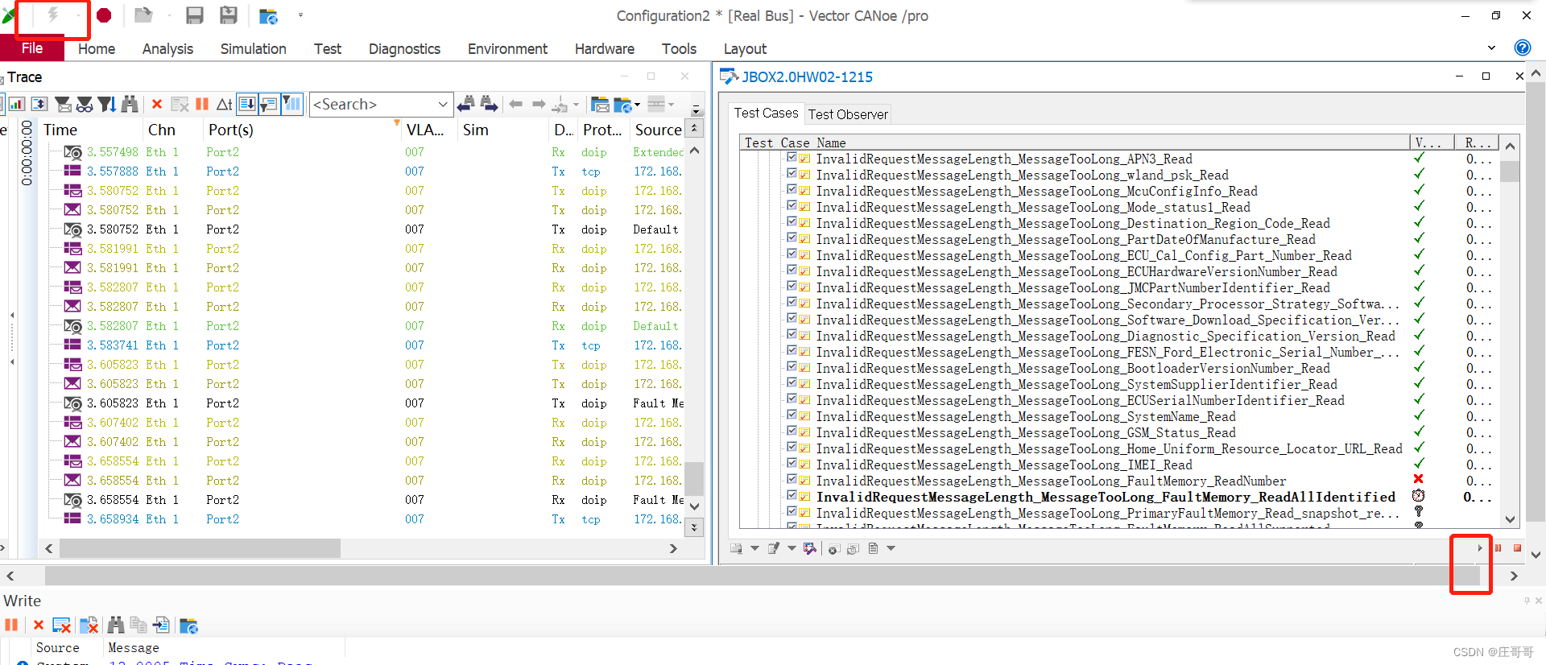The image size is (1546, 665).
Task: Select ReadAllIdentified running test case row
Action: (1105, 497)
